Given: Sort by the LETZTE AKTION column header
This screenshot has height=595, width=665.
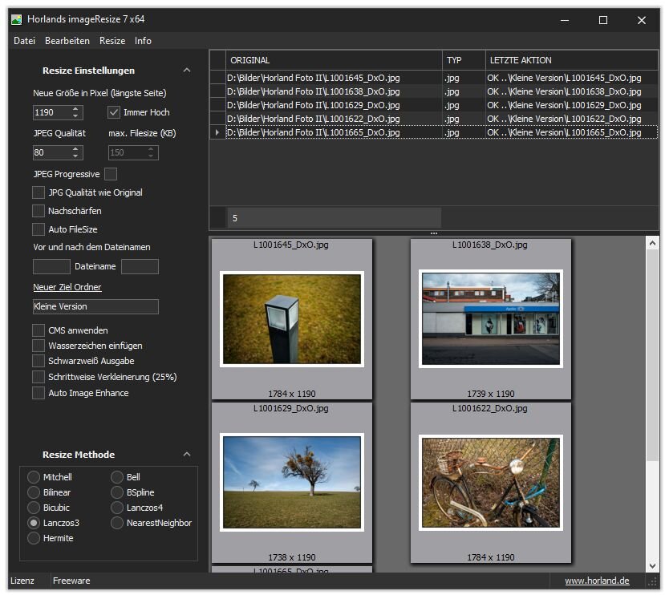Looking at the screenshot, I should (x=571, y=60).
